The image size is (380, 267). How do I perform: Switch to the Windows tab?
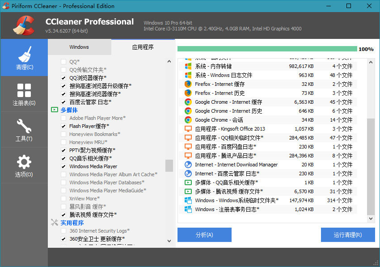coord(80,47)
